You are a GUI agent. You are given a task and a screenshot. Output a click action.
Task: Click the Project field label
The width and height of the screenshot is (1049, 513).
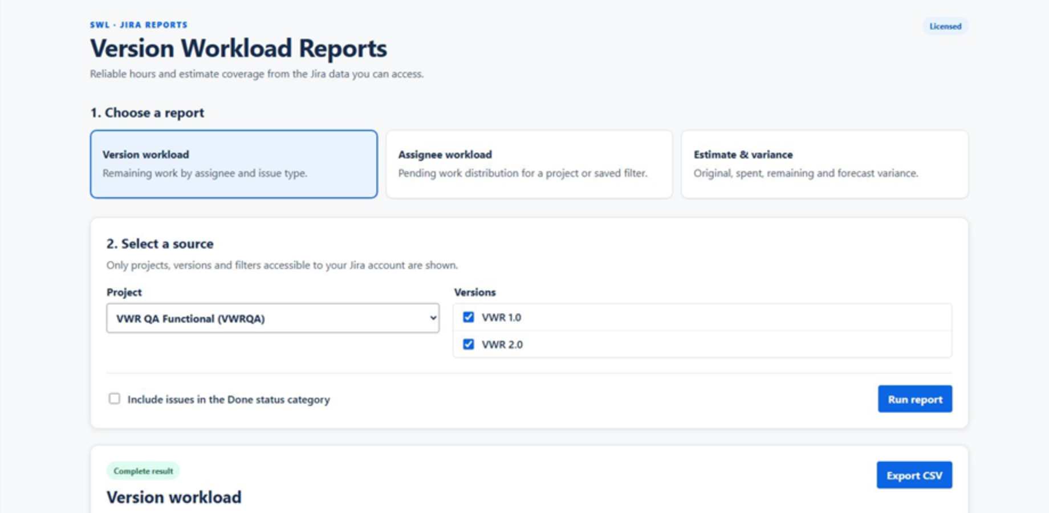click(x=124, y=292)
